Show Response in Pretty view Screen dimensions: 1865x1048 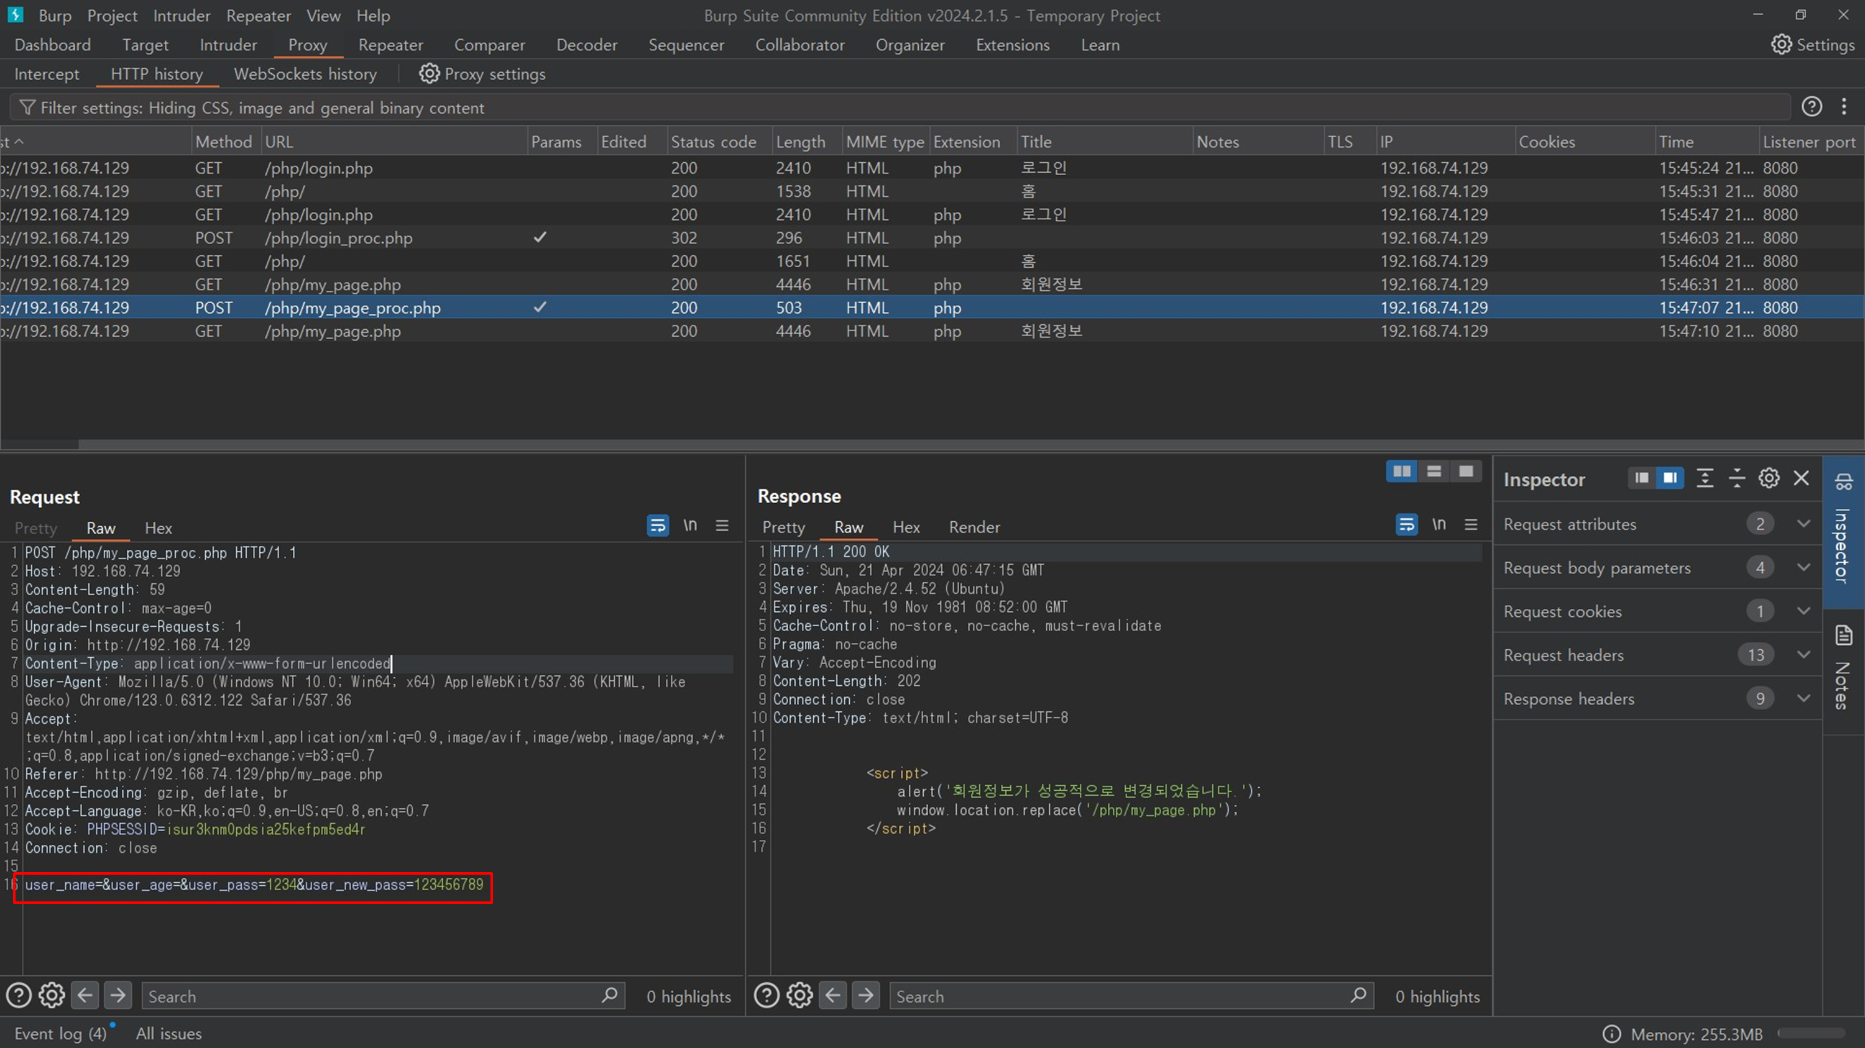pyautogui.click(x=783, y=527)
